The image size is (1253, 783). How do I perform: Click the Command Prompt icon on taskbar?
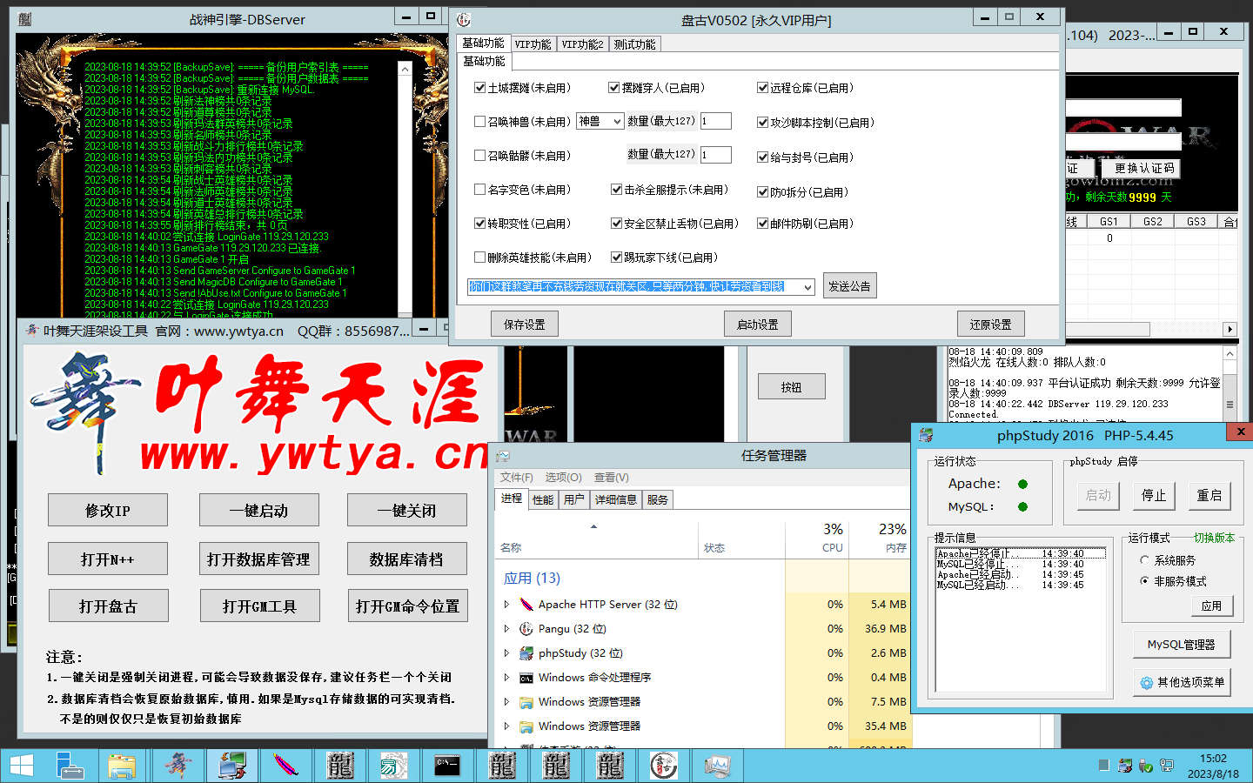tap(447, 766)
